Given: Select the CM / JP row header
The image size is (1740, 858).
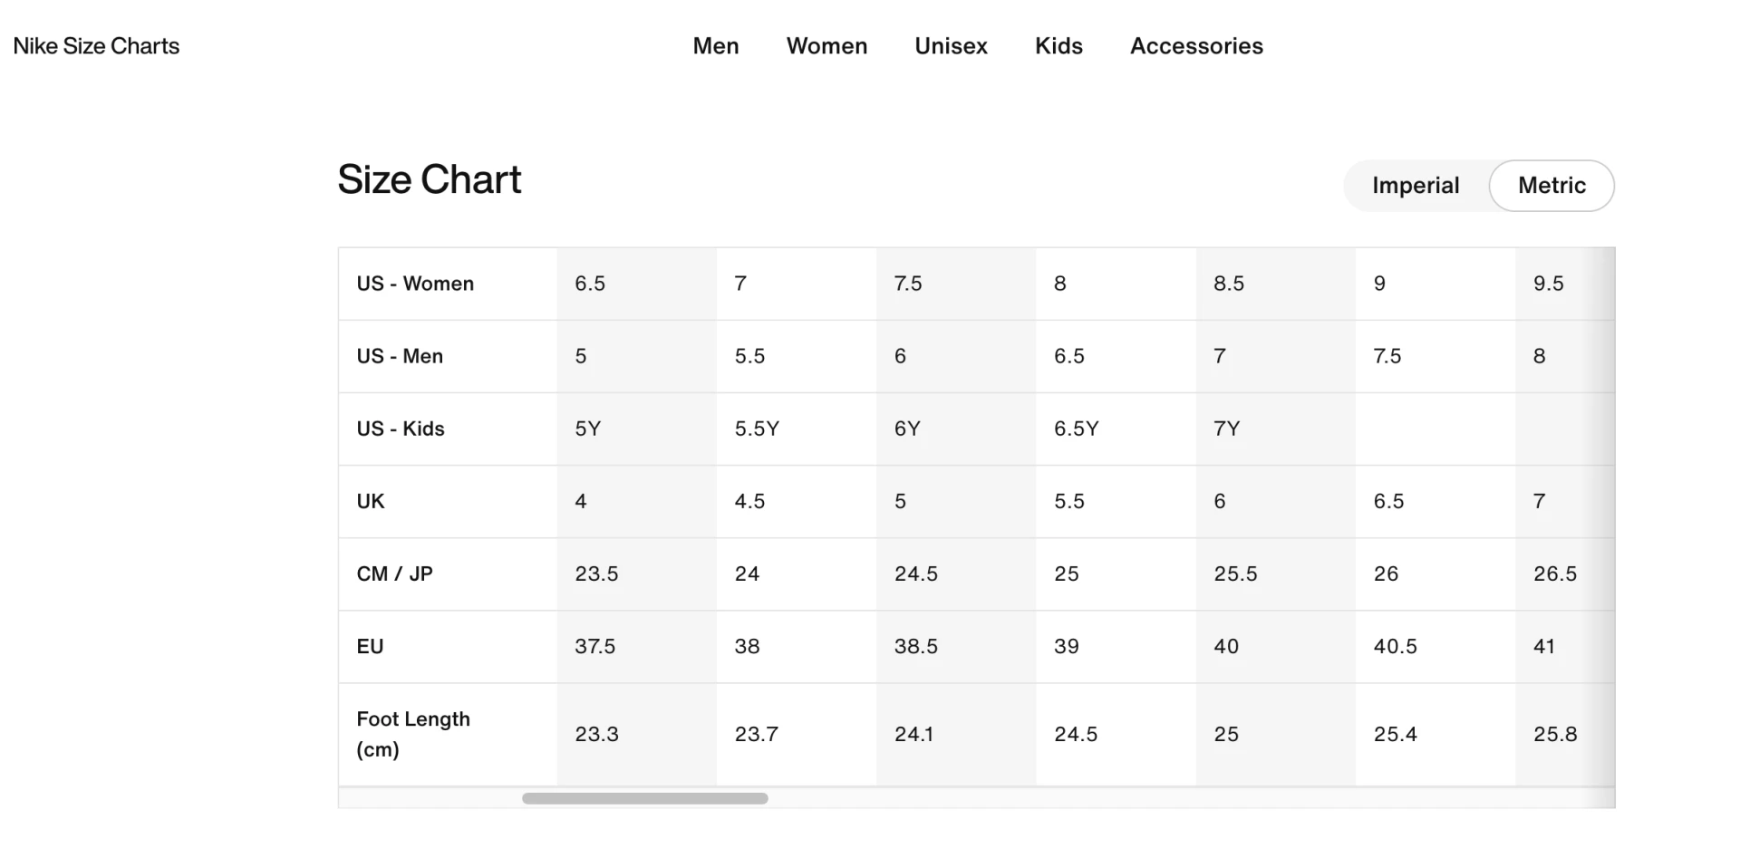Looking at the screenshot, I should (x=448, y=574).
